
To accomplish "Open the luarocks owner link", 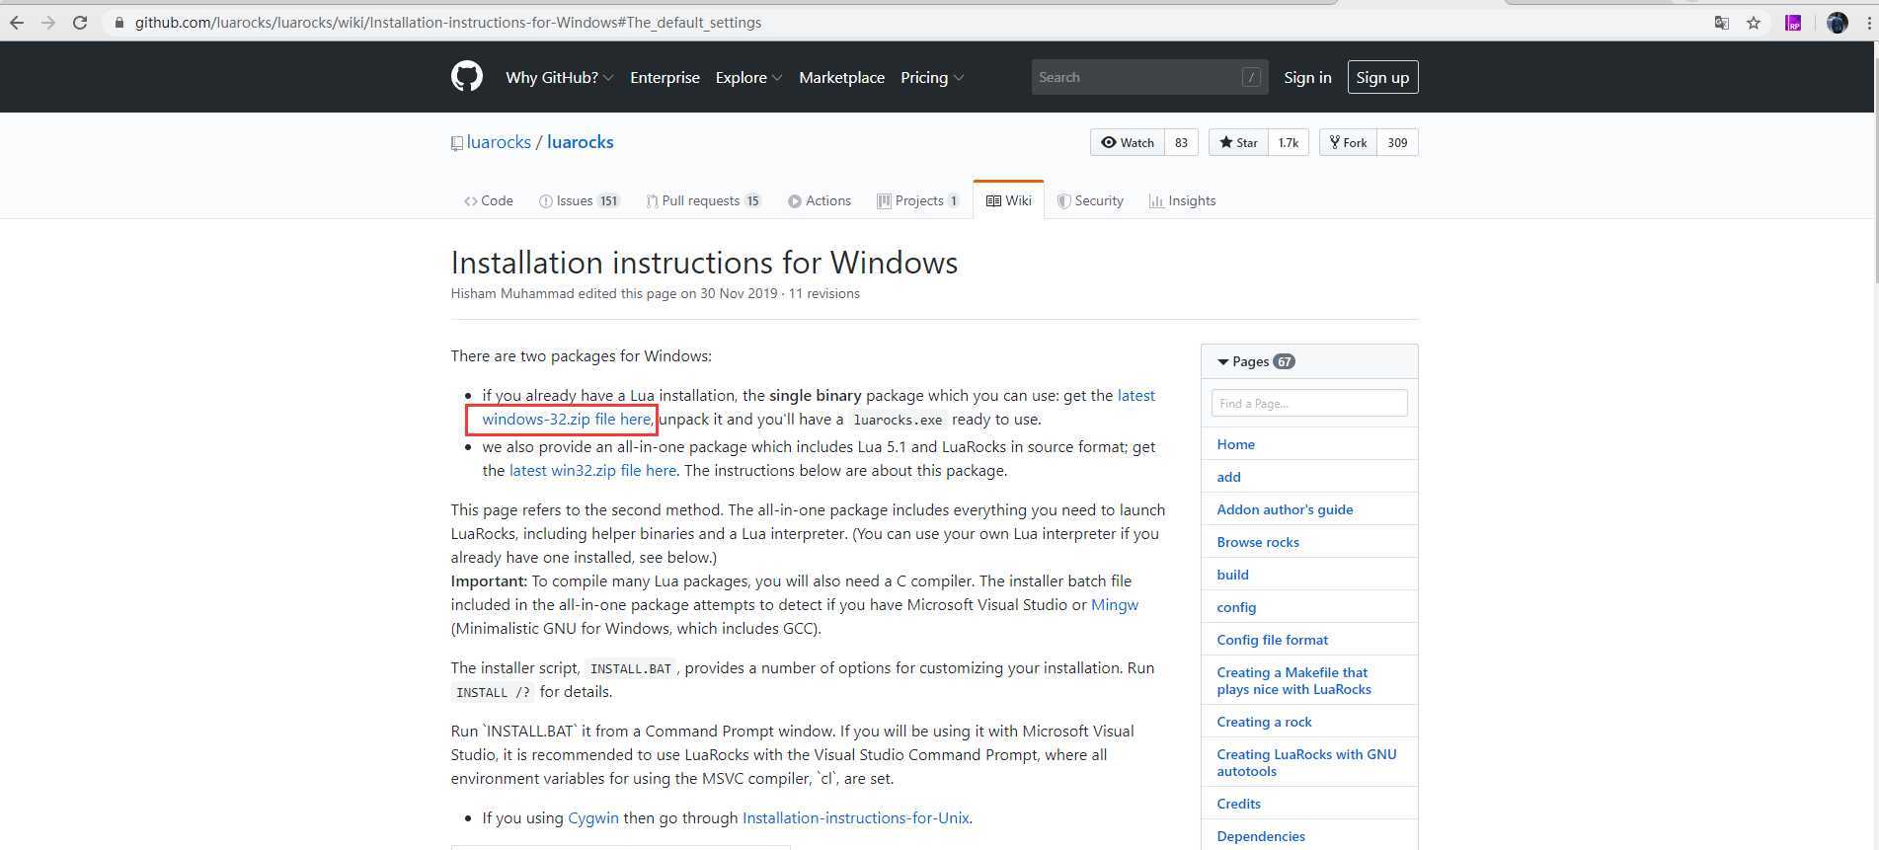I will [x=499, y=142].
